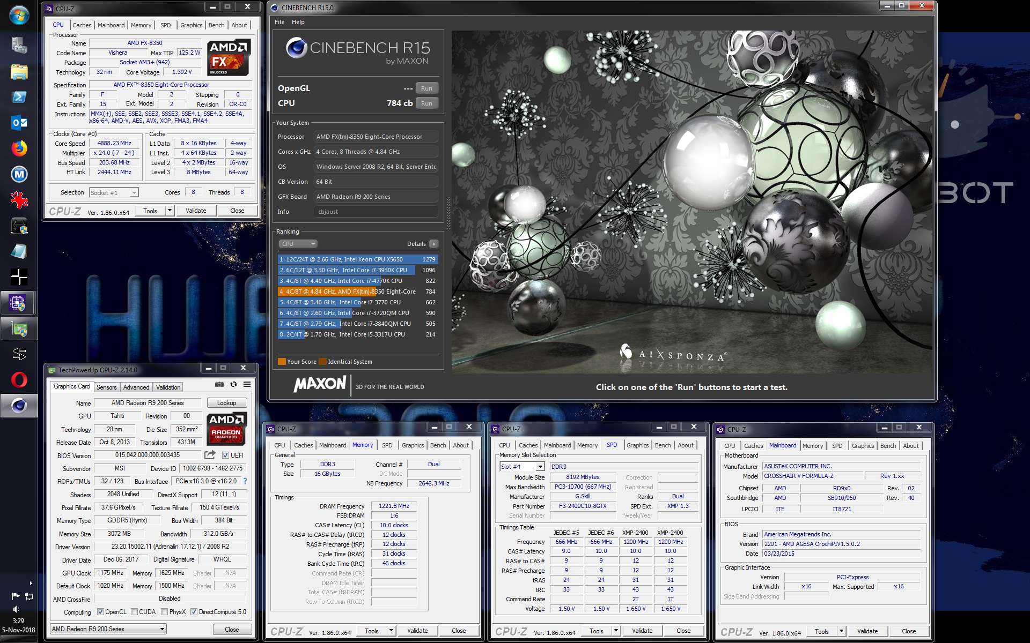Launch Firefox from the taskbar
Screen dimensions: 1030x643
tap(19, 148)
